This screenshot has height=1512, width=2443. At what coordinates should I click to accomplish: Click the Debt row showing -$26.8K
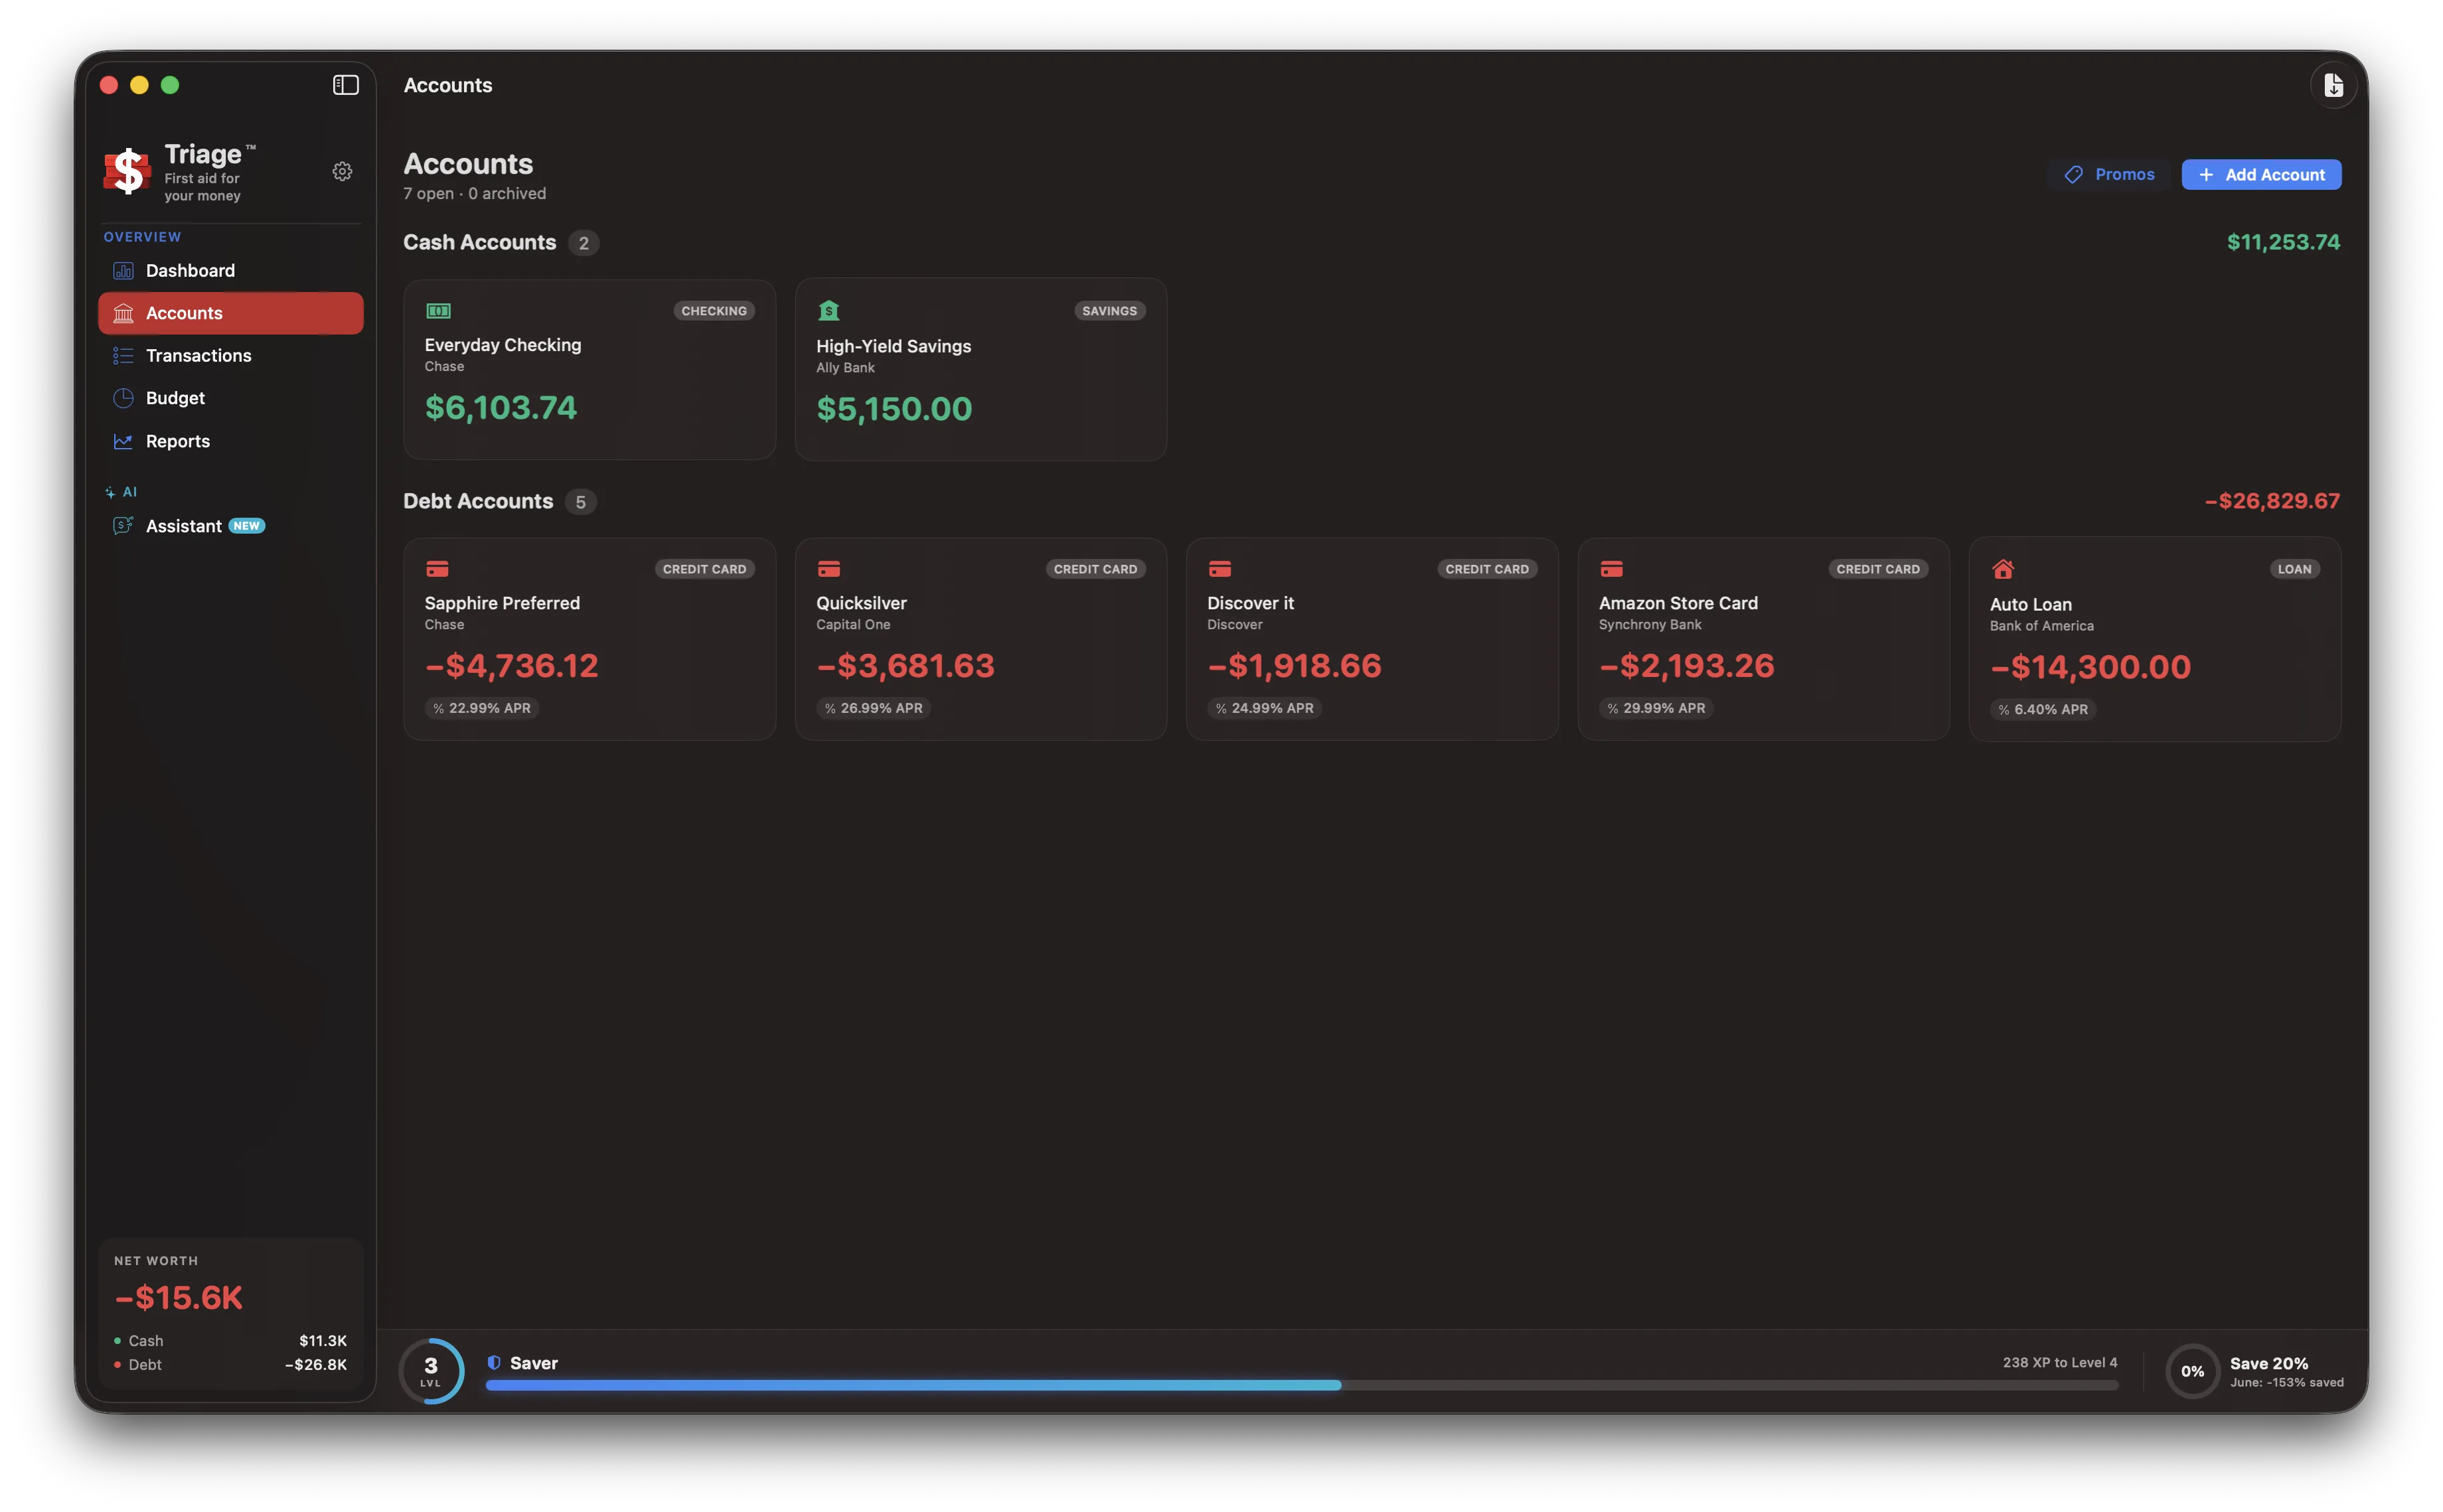(x=231, y=1364)
